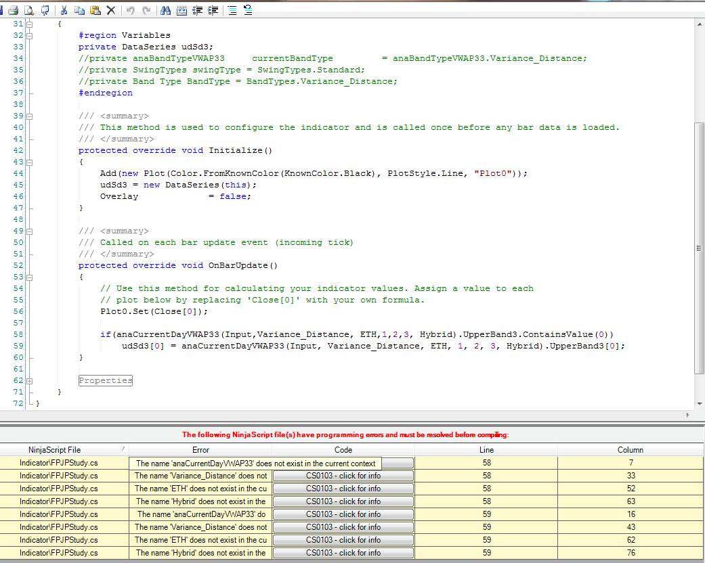Expand the Properties region at line 62
Image resolution: width=705 pixels, height=563 pixels.
(x=30, y=381)
